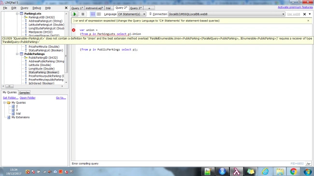Collapse the PublicParkings table node
Screen dimensions: 314x176
17,54
